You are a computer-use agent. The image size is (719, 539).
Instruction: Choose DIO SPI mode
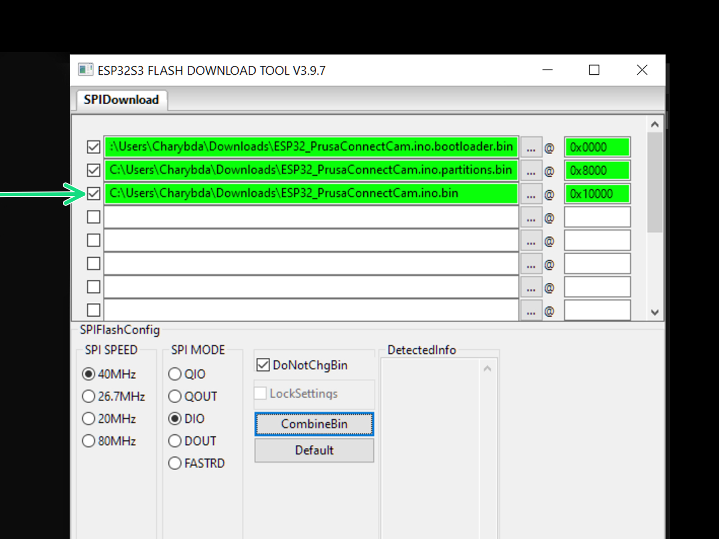(175, 419)
